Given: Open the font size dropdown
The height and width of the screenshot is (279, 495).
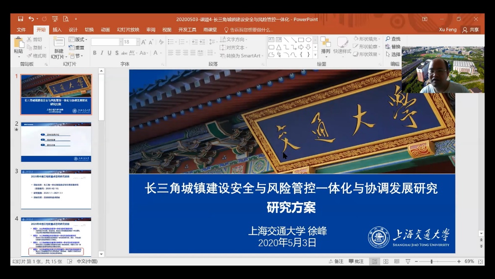Looking at the screenshot, I should point(137,42).
